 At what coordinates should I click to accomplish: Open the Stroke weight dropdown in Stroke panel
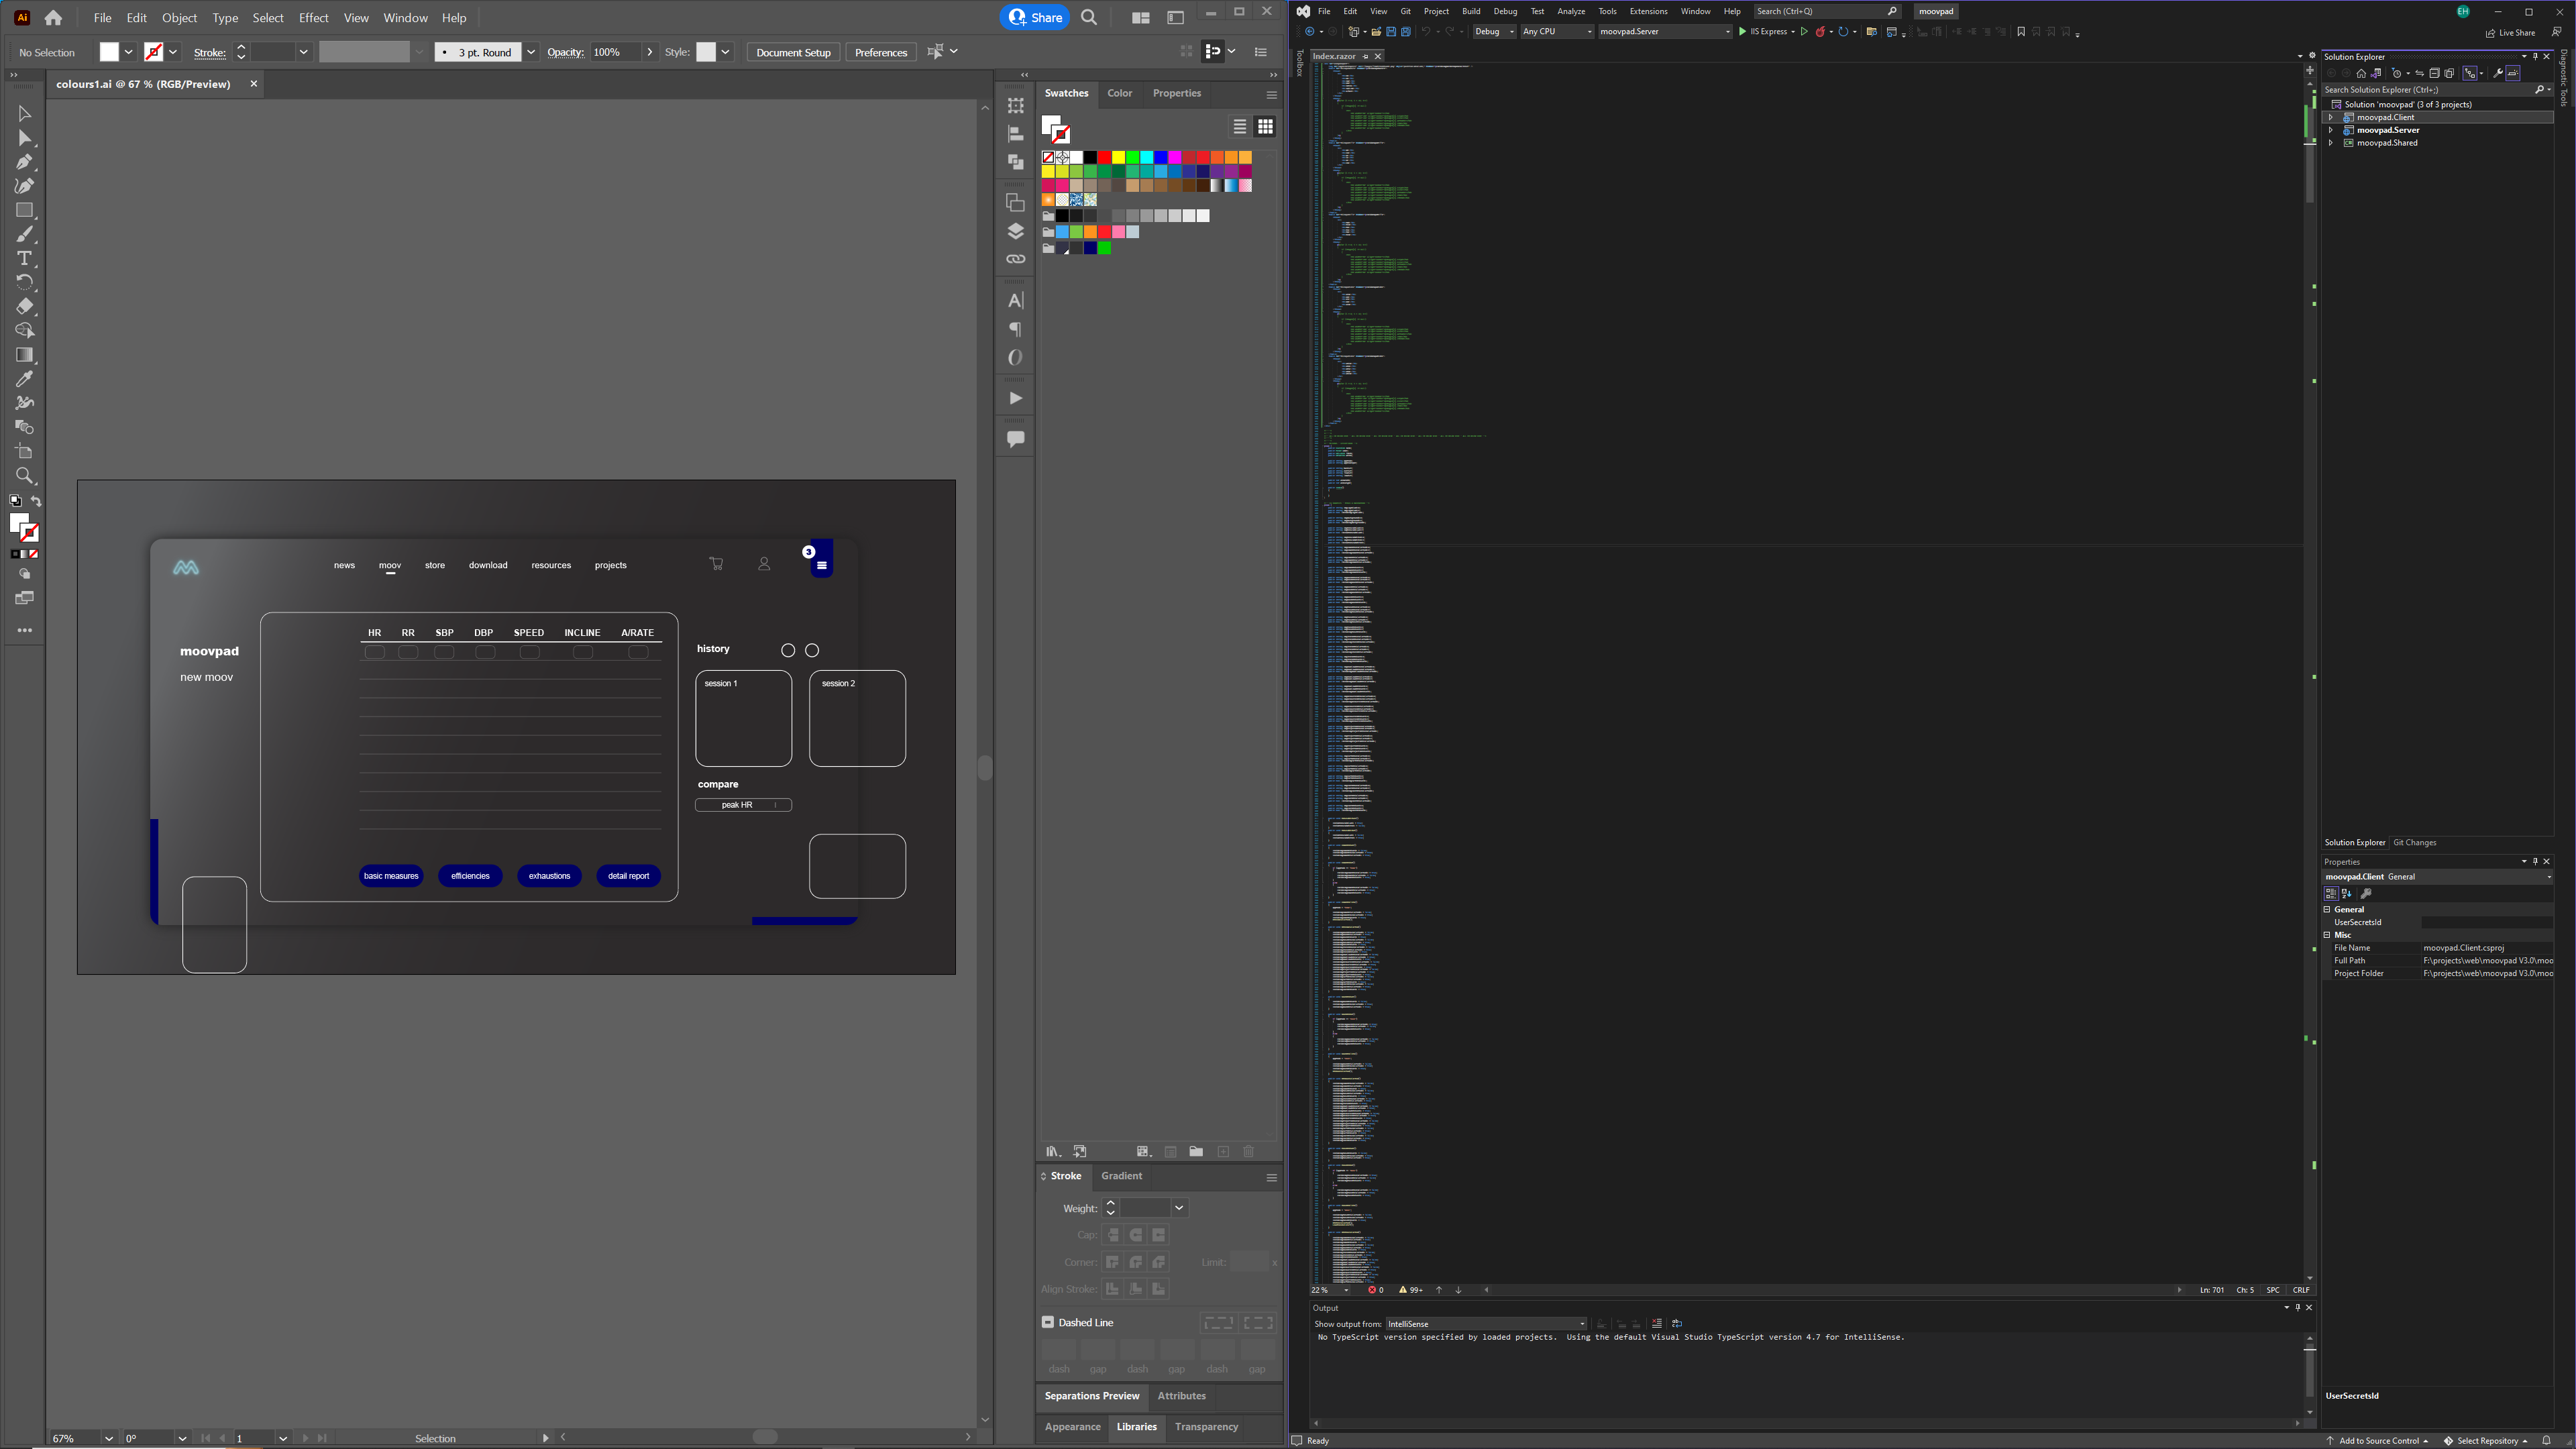coord(1179,1208)
